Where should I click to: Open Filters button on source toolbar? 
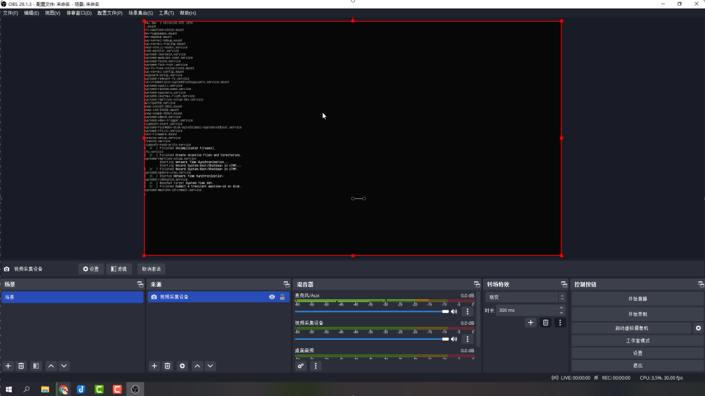119,269
